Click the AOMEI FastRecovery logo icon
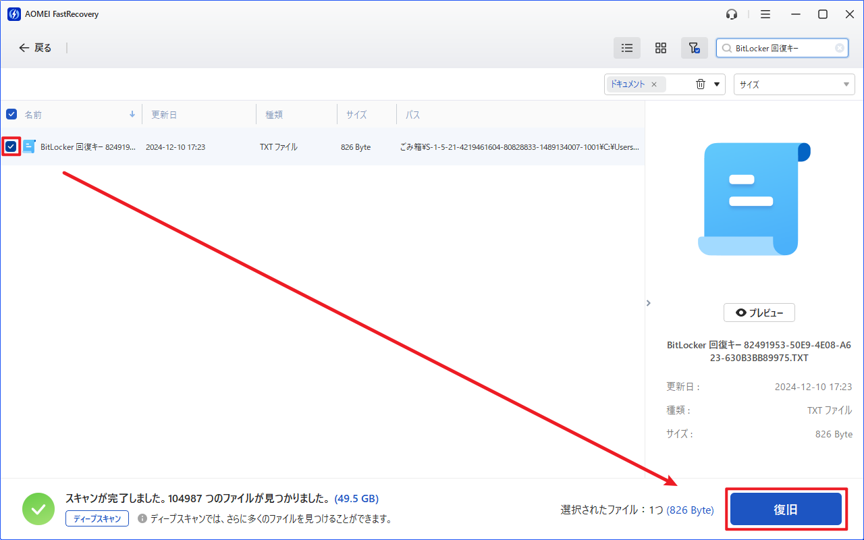This screenshot has height=540, width=864. click(13, 14)
